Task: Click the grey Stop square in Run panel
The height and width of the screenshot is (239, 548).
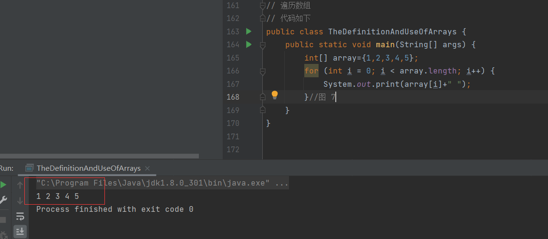Action: 3,220
